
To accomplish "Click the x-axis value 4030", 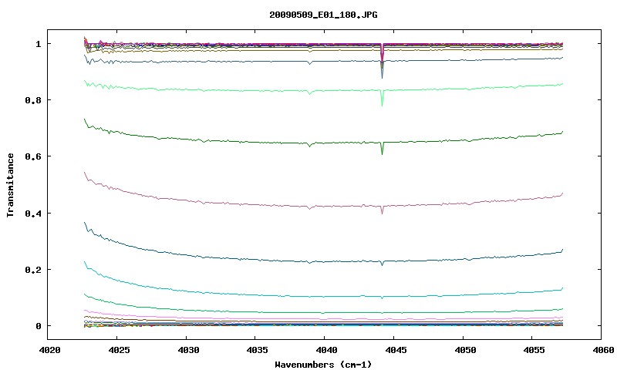I will tap(187, 350).
